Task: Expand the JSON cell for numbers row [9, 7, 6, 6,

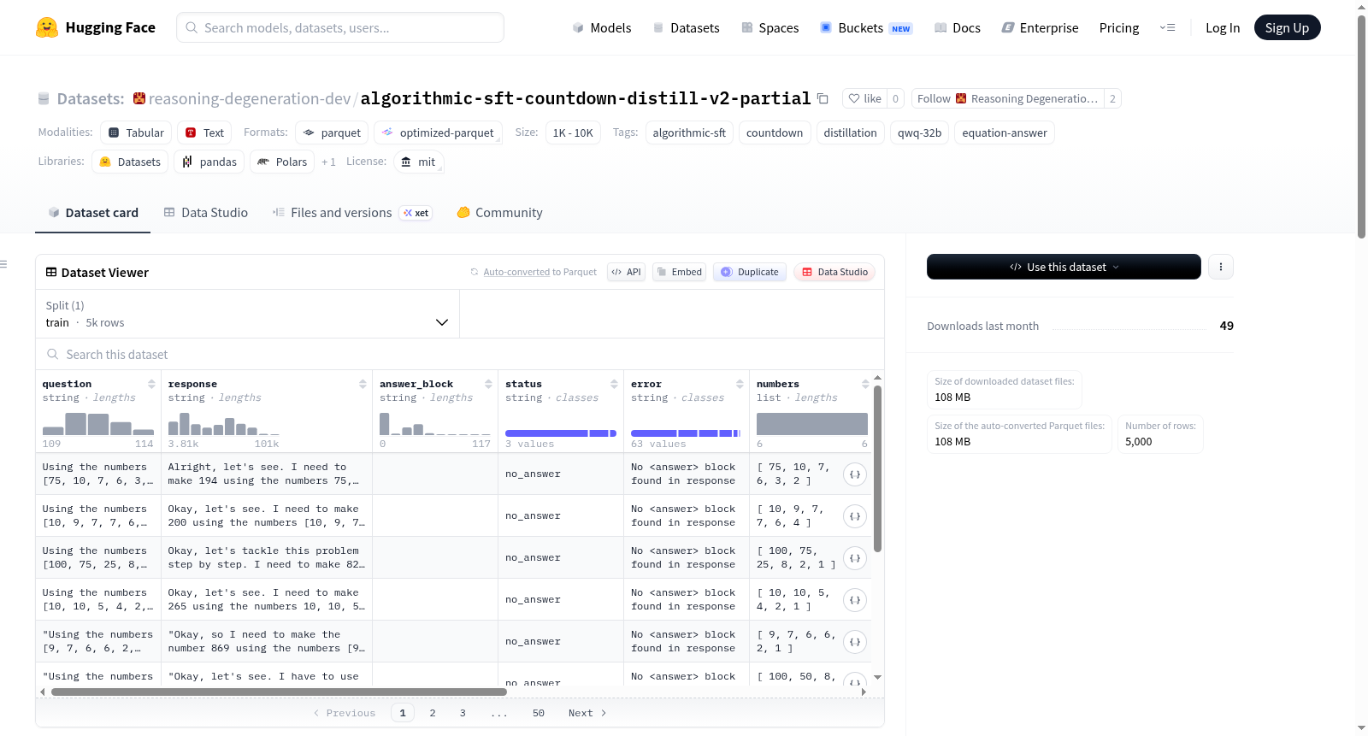Action: pyautogui.click(x=855, y=642)
